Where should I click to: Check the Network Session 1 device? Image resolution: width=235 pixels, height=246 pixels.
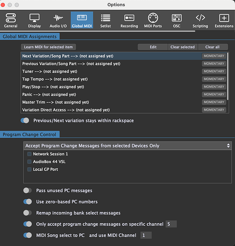click(x=29, y=154)
